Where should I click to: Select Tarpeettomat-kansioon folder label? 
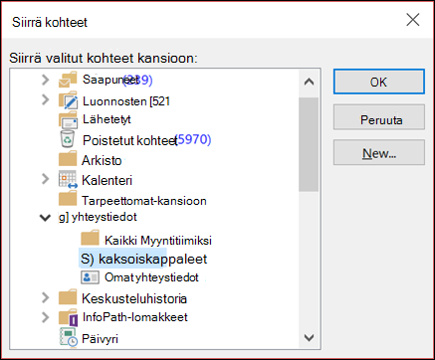point(144,201)
